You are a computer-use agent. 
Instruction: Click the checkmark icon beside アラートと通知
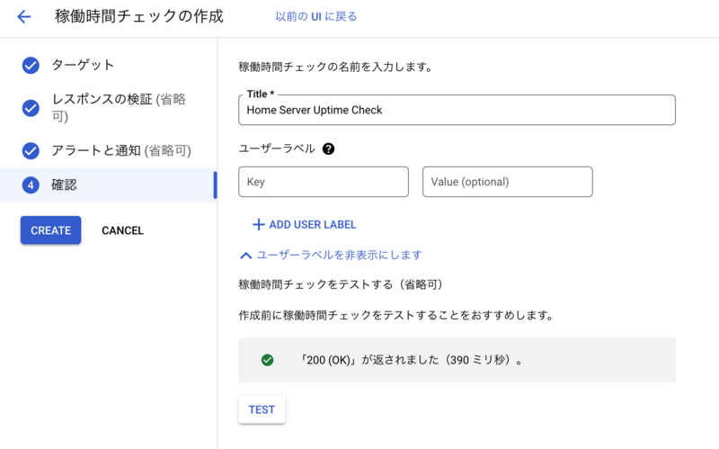coord(31,150)
